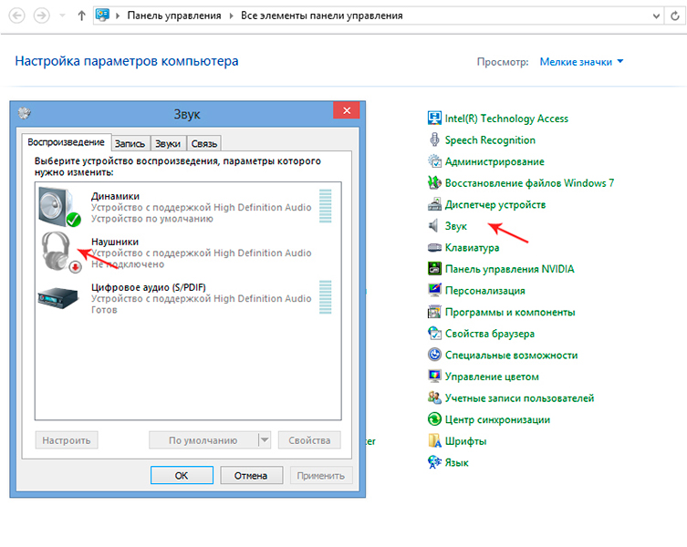The height and width of the screenshot is (547, 687).
Task: Select the Наушники headphones device icon
Action: click(60, 250)
